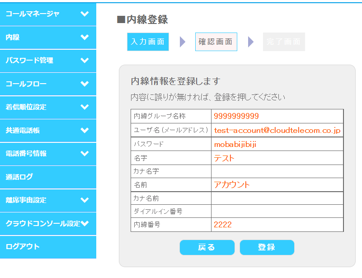
Task: Click the arrow between 入力画面 and 確認画面
Action: tap(183, 42)
